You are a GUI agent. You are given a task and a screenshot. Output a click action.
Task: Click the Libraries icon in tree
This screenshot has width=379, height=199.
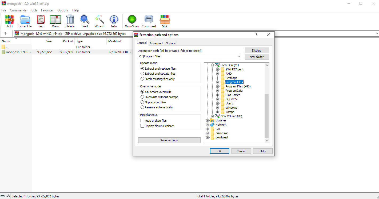[212, 120]
